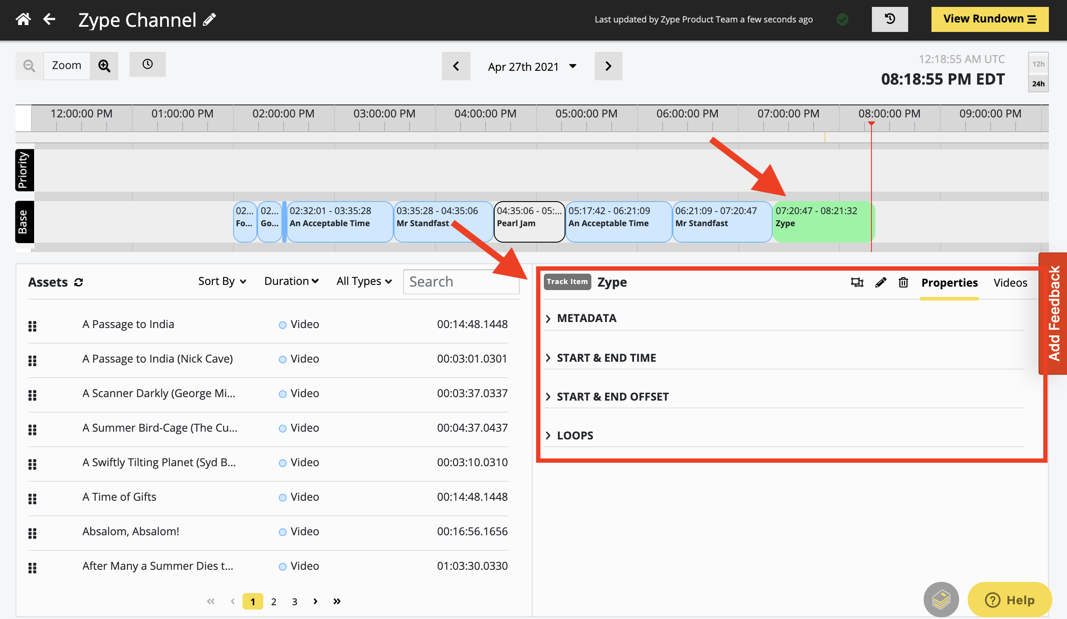Go to next assets page
Viewport: 1067px width, 619px height.
pos(316,601)
